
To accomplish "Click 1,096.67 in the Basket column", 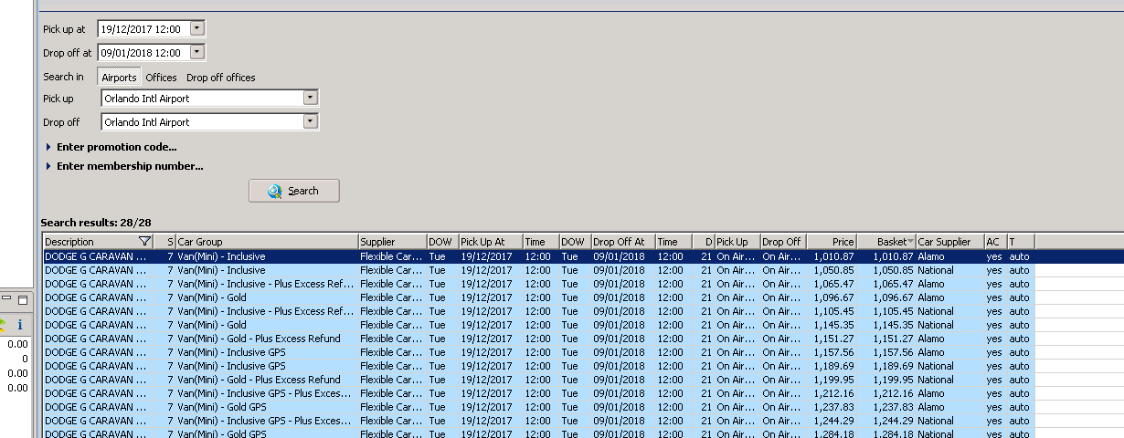I will click(x=891, y=297).
